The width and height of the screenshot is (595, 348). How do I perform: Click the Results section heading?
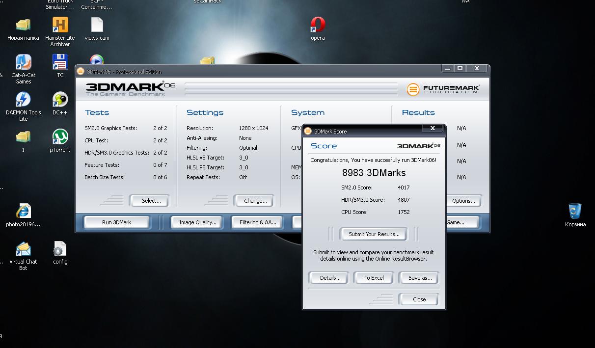tap(418, 112)
